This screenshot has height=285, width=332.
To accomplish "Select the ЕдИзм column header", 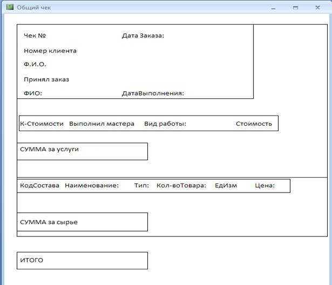I will tap(226, 186).
